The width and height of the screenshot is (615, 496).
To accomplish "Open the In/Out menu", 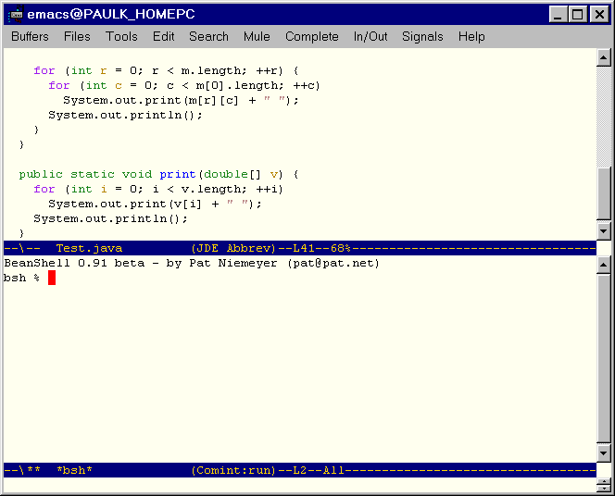I will point(370,37).
